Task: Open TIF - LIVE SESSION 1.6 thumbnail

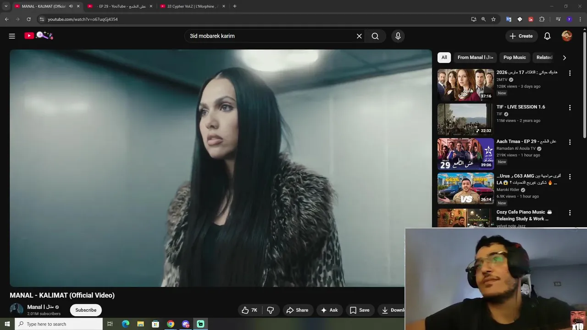Action: [x=465, y=119]
